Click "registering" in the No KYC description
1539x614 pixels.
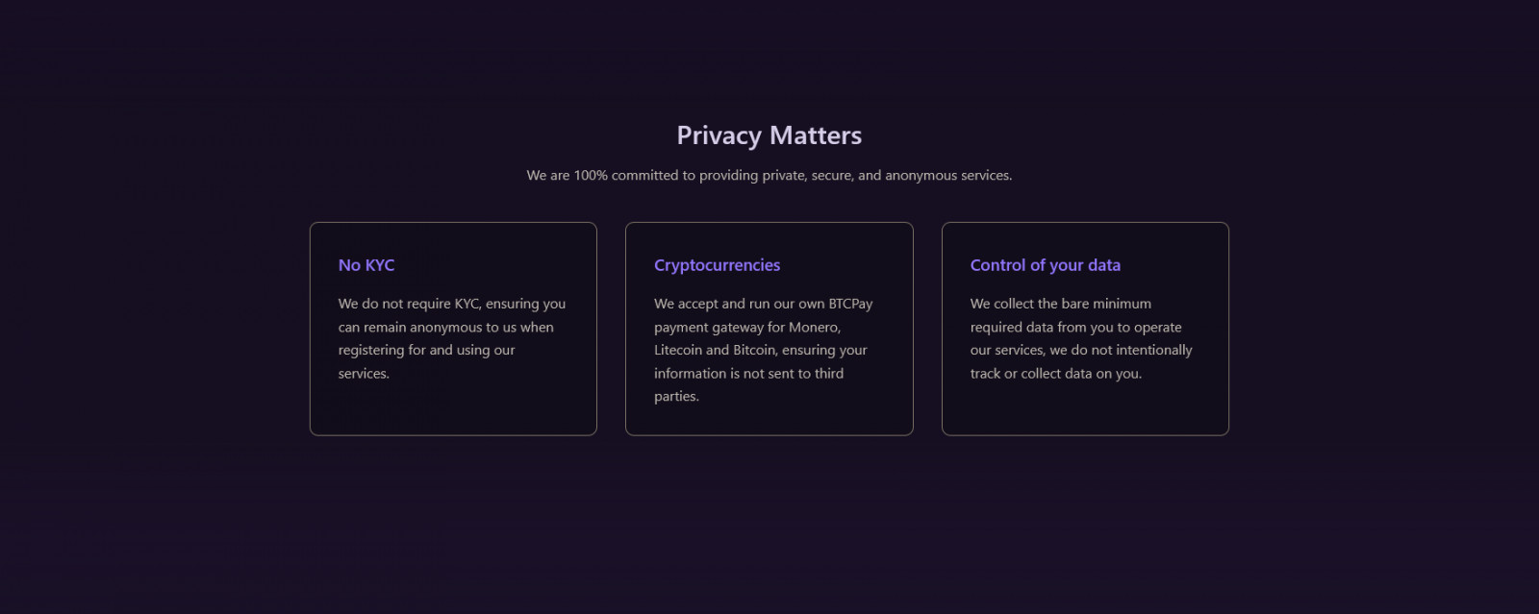(x=370, y=351)
